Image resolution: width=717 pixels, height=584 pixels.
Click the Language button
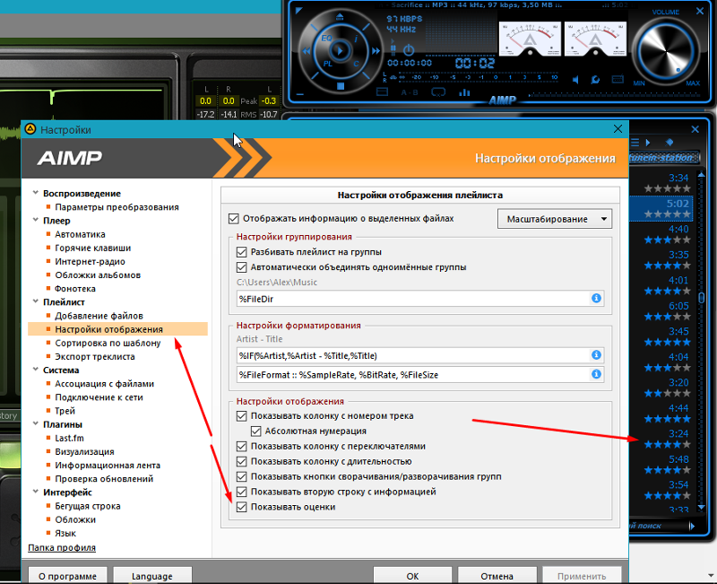pyautogui.click(x=152, y=576)
